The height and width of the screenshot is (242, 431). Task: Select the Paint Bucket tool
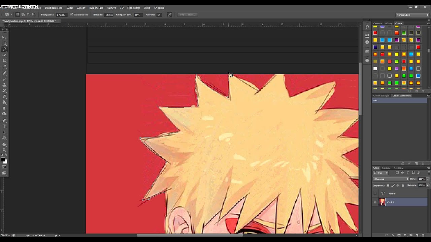pos(4,103)
